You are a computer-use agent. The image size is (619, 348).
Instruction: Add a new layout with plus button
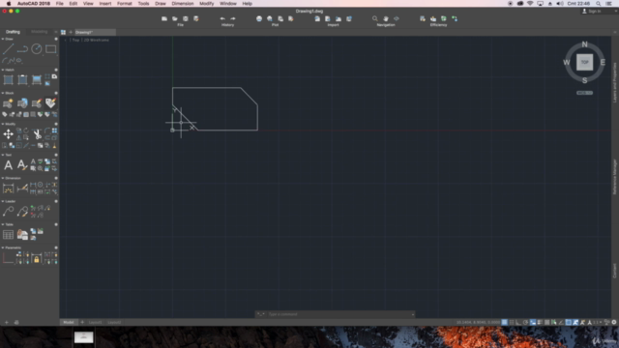tap(82, 322)
